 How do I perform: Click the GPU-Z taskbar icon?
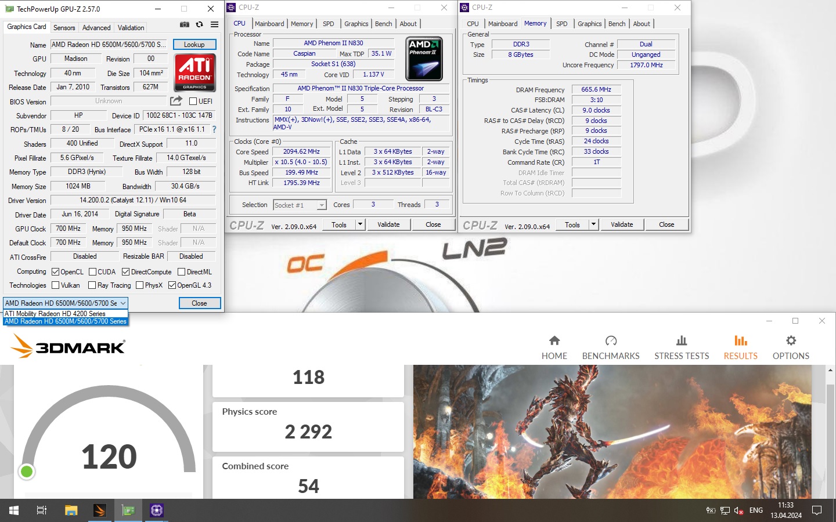point(128,510)
